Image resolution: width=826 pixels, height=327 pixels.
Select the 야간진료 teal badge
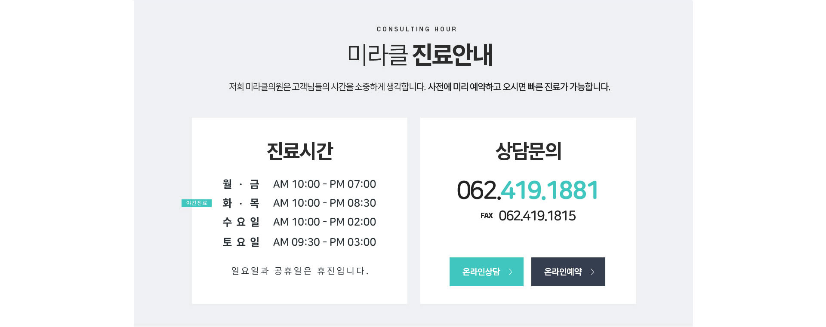[197, 203]
